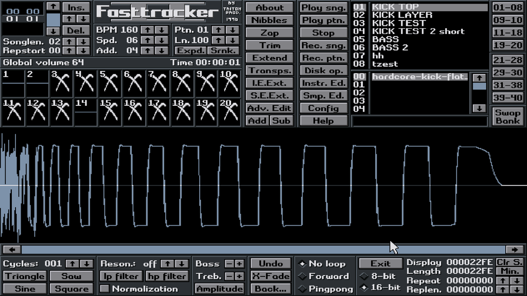
Task: Enable the Normalization checkbox
Action: click(105, 289)
